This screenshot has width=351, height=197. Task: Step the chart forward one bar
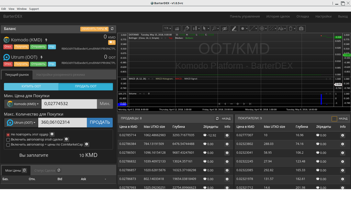[244, 104]
